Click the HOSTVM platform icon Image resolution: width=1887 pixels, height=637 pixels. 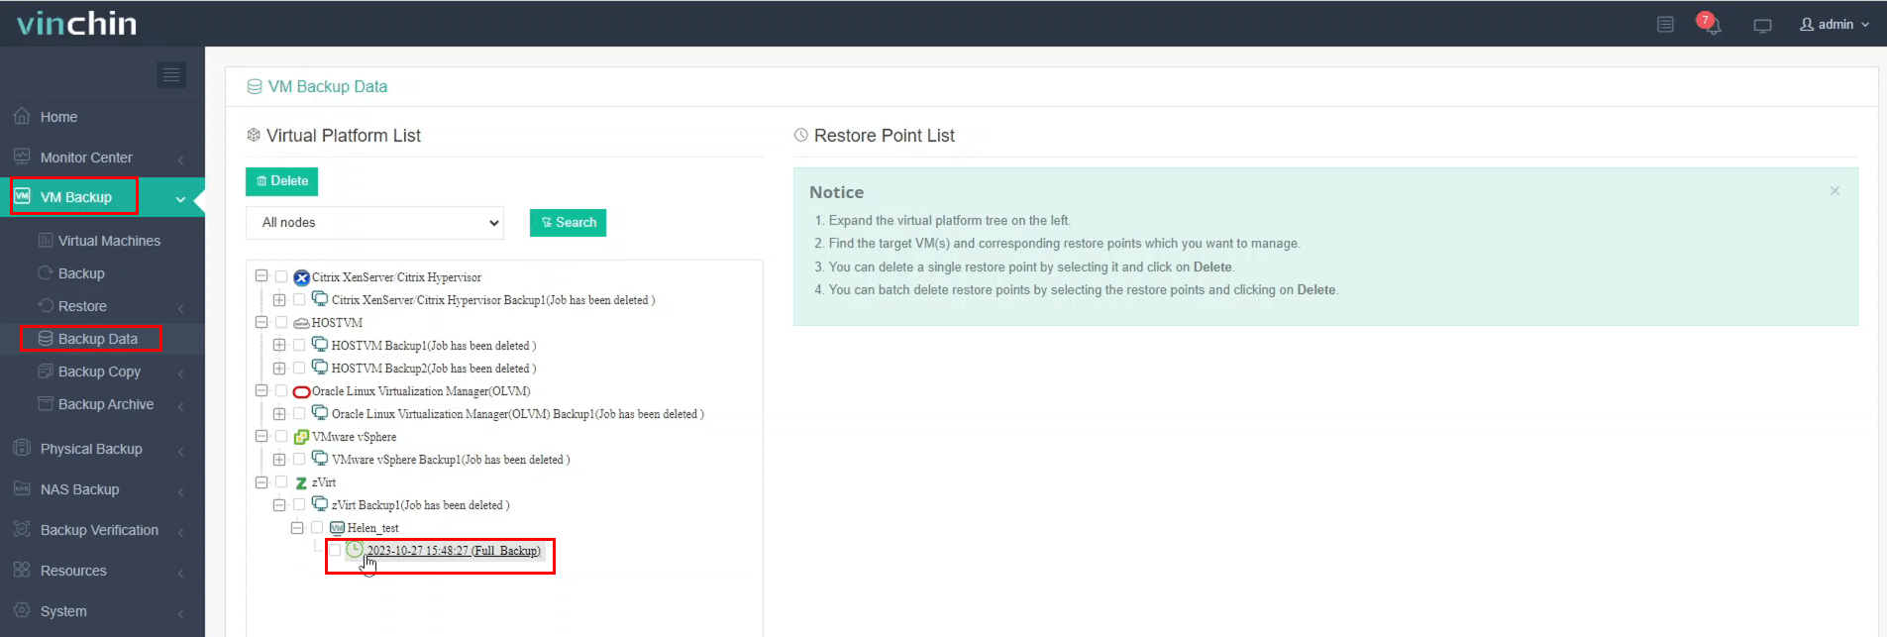pos(301,323)
